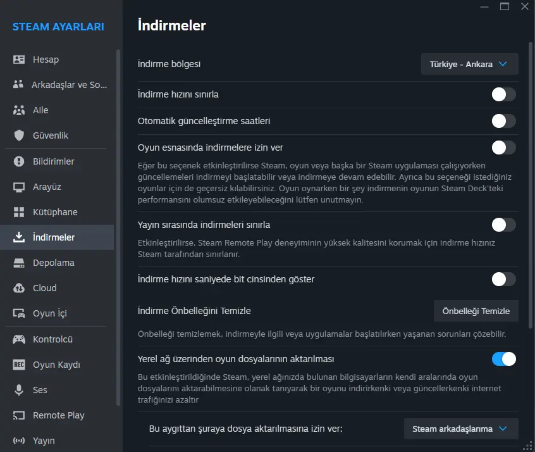Select İndirmeler in the sidebar

(57, 237)
